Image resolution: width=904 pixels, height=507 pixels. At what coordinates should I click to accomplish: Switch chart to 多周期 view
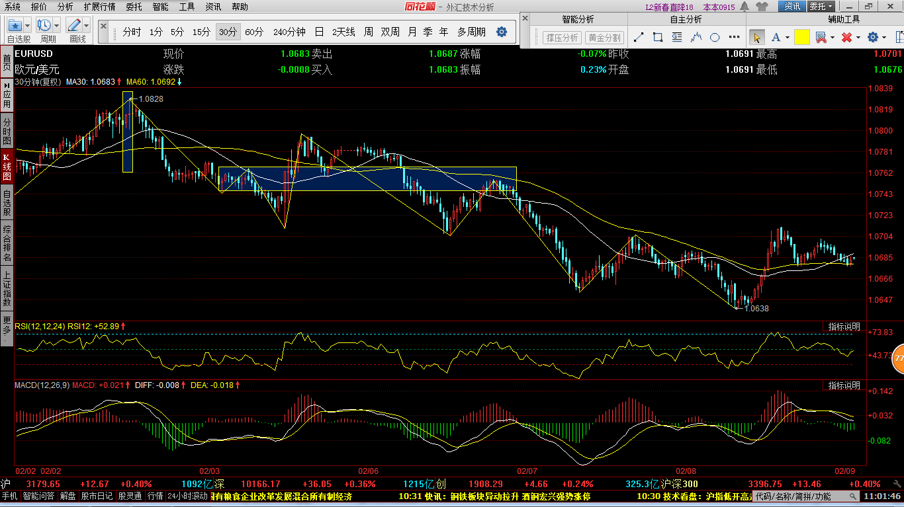click(x=471, y=32)
